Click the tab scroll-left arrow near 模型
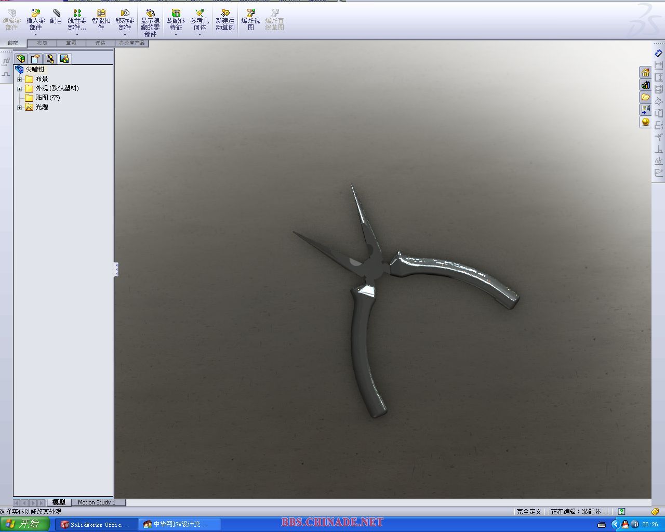The height and width of the screenshot is (532, 665). point(24,503)
